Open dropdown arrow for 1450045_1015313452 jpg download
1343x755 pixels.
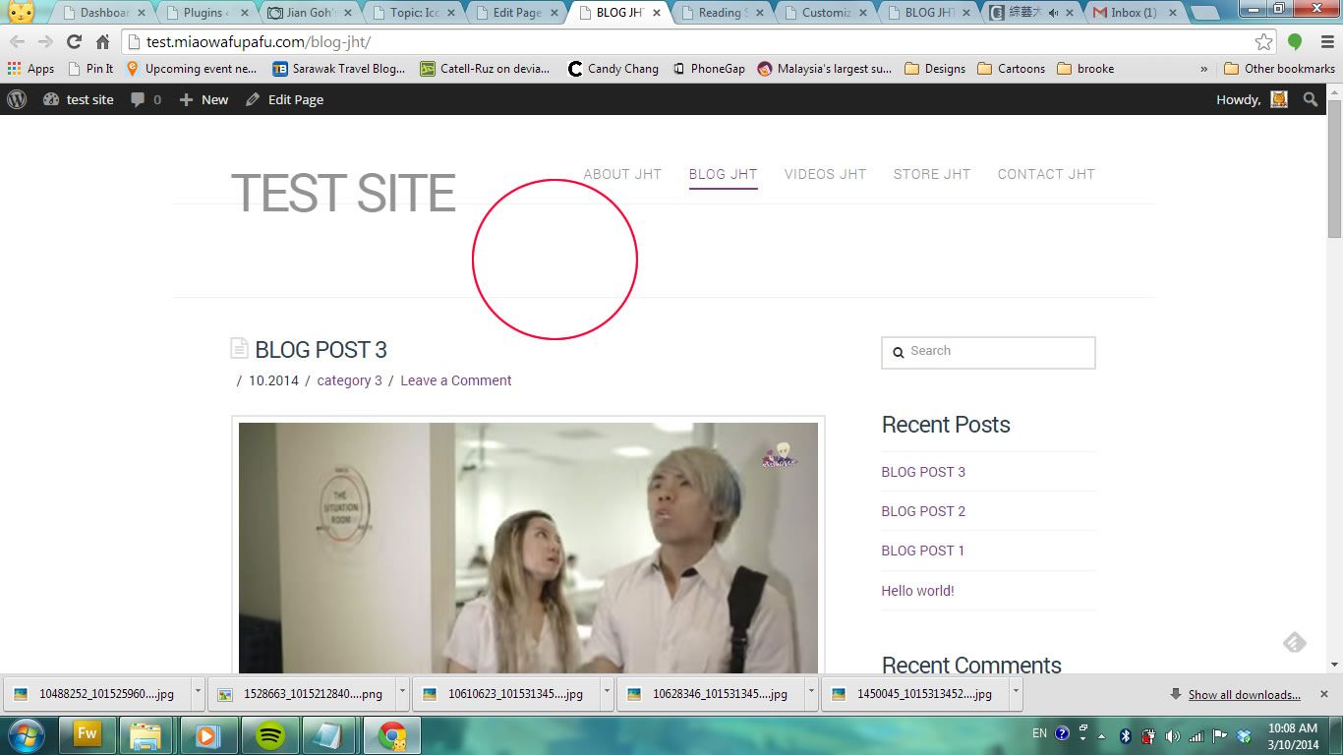coord(1016,693)
